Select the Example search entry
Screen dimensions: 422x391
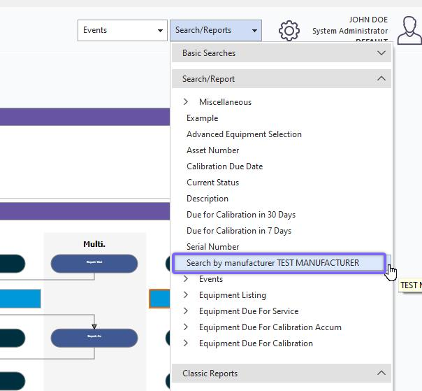202,118
